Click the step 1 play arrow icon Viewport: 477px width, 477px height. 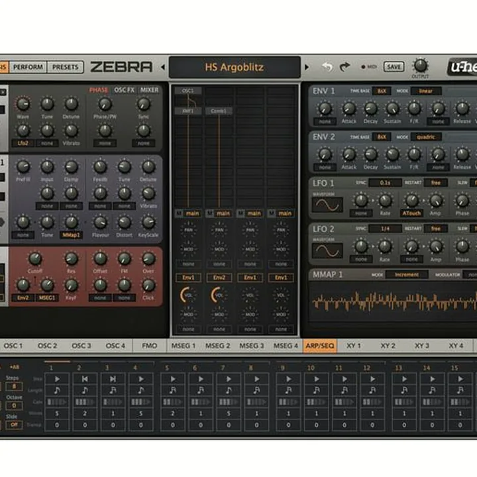(x=57, y=379)
